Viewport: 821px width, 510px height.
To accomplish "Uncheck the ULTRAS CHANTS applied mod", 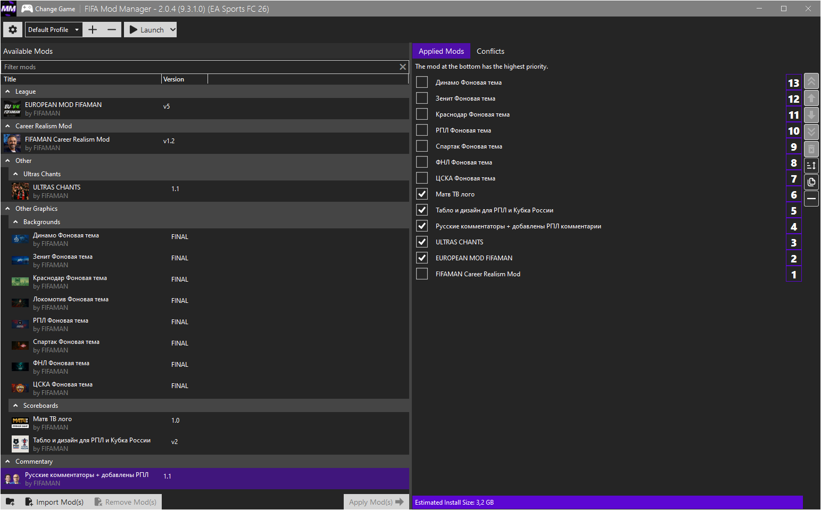I will (x=422, y=242).
